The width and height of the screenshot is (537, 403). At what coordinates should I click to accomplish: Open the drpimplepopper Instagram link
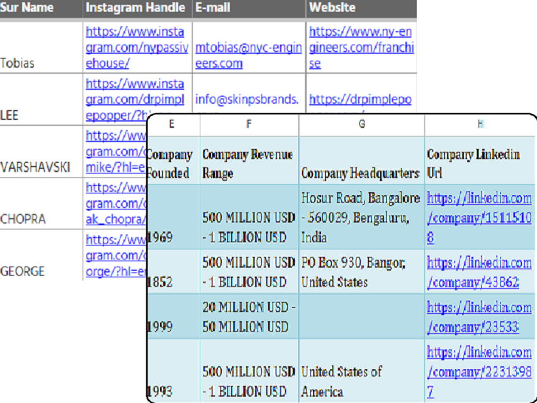[135, 100]
